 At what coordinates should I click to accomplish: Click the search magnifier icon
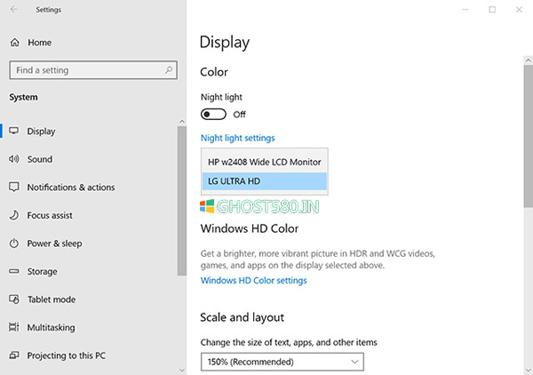(169, 70)
